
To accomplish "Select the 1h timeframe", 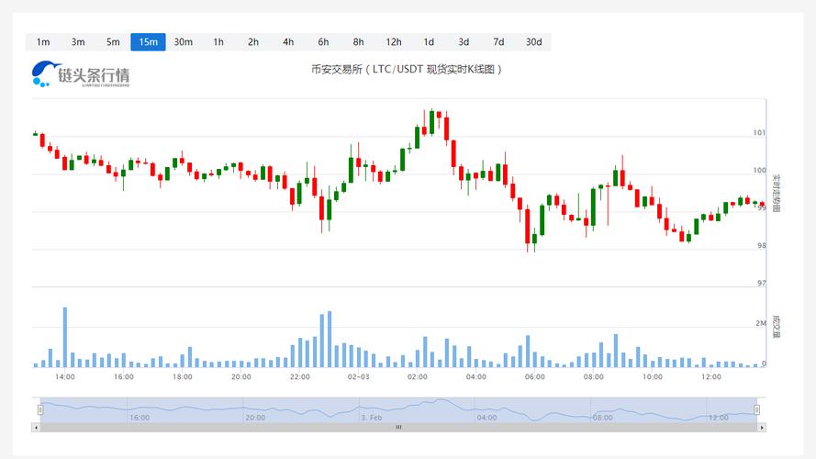I will pos(218,41).
